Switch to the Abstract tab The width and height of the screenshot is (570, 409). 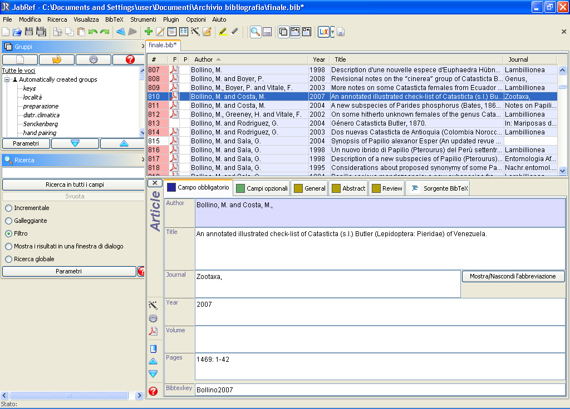(348, 188)
